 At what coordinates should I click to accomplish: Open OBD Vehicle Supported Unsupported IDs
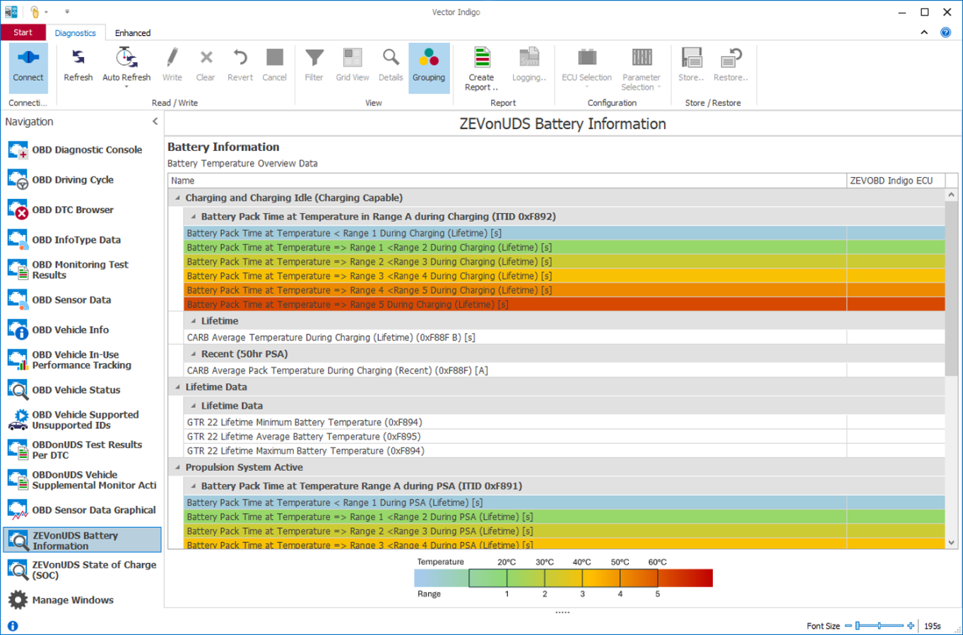point(82,420)
